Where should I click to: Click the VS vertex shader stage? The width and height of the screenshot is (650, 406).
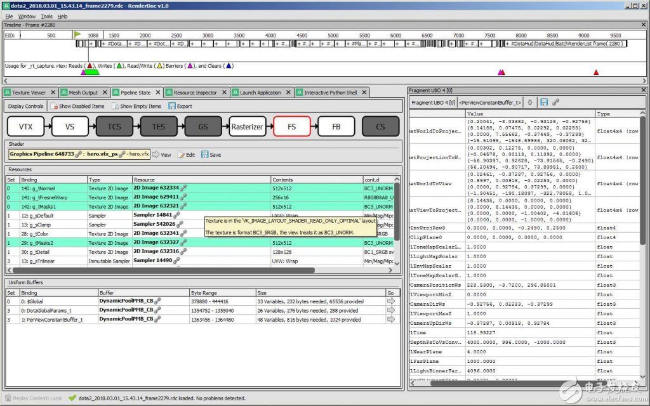point(69,126)
